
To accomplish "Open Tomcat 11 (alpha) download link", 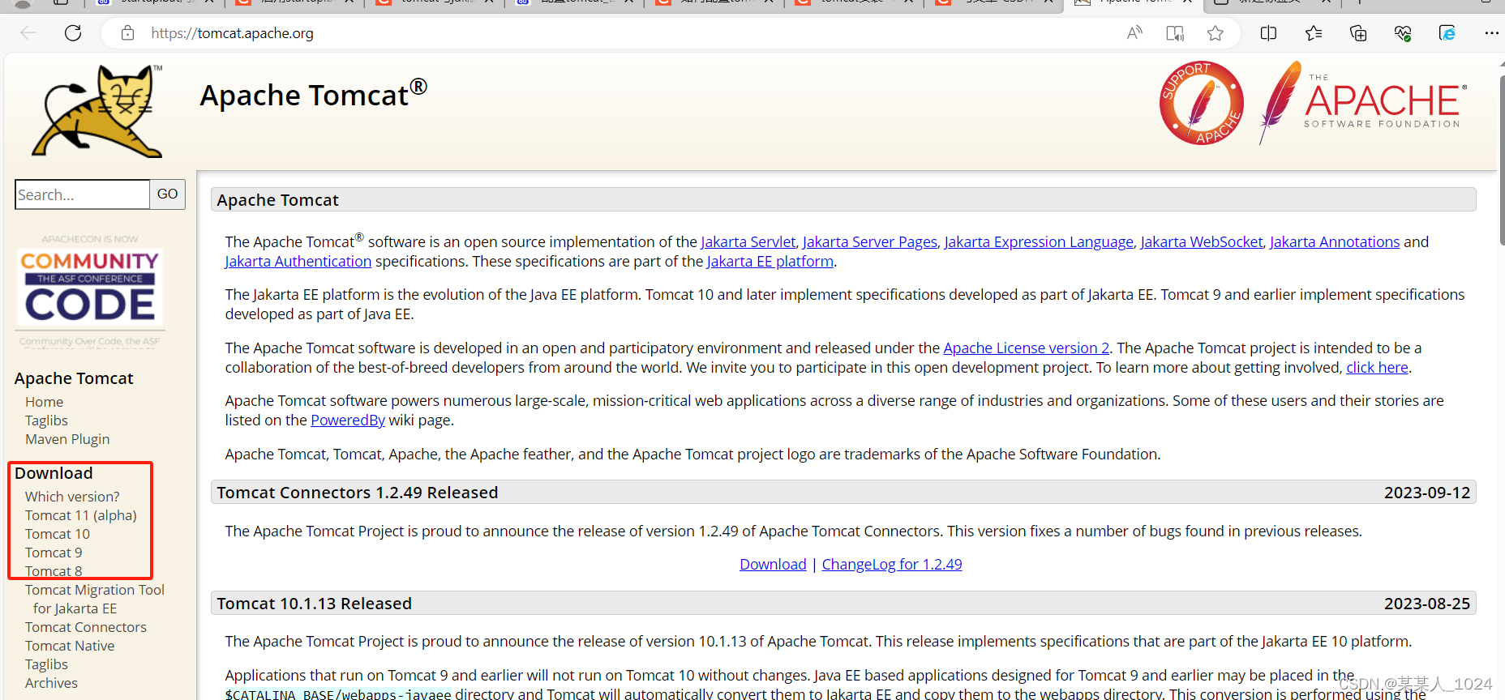I will [x=81, y=515].
